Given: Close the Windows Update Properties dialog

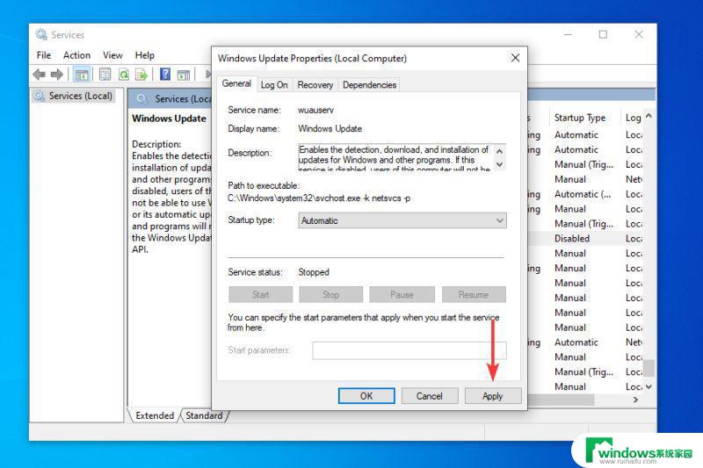Looking at the screenshot, I should point(515,58).
